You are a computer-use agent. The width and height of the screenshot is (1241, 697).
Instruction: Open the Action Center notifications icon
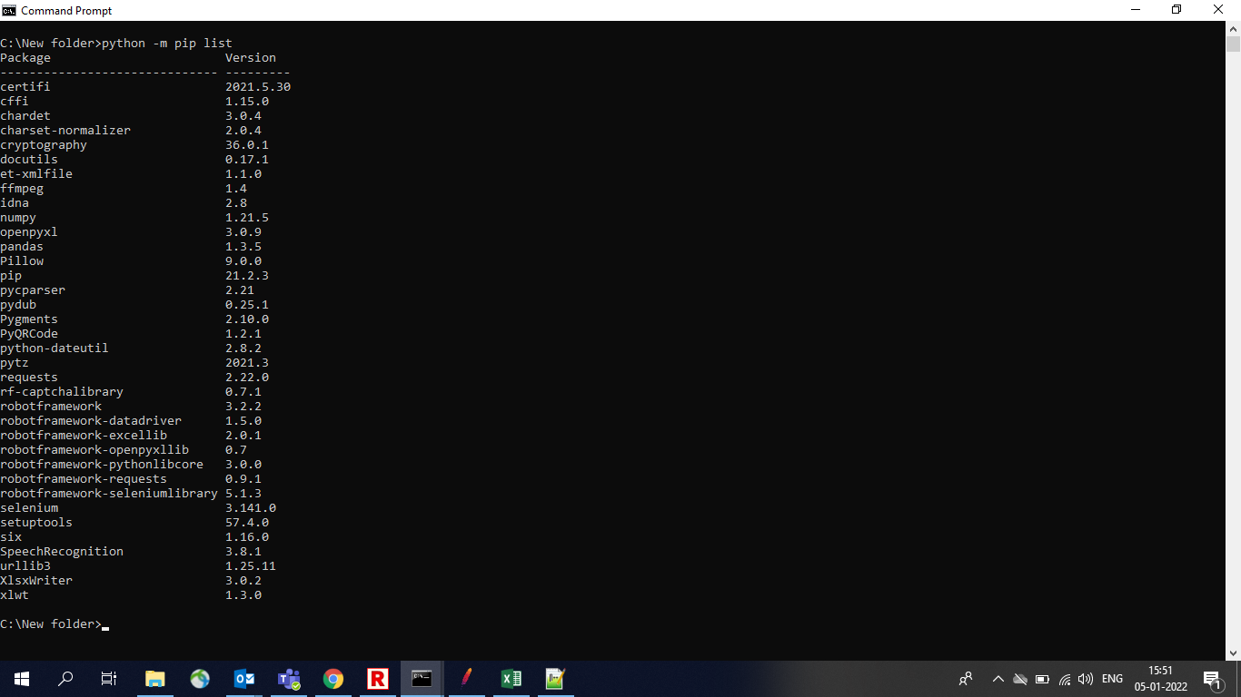pos(1211,678)
